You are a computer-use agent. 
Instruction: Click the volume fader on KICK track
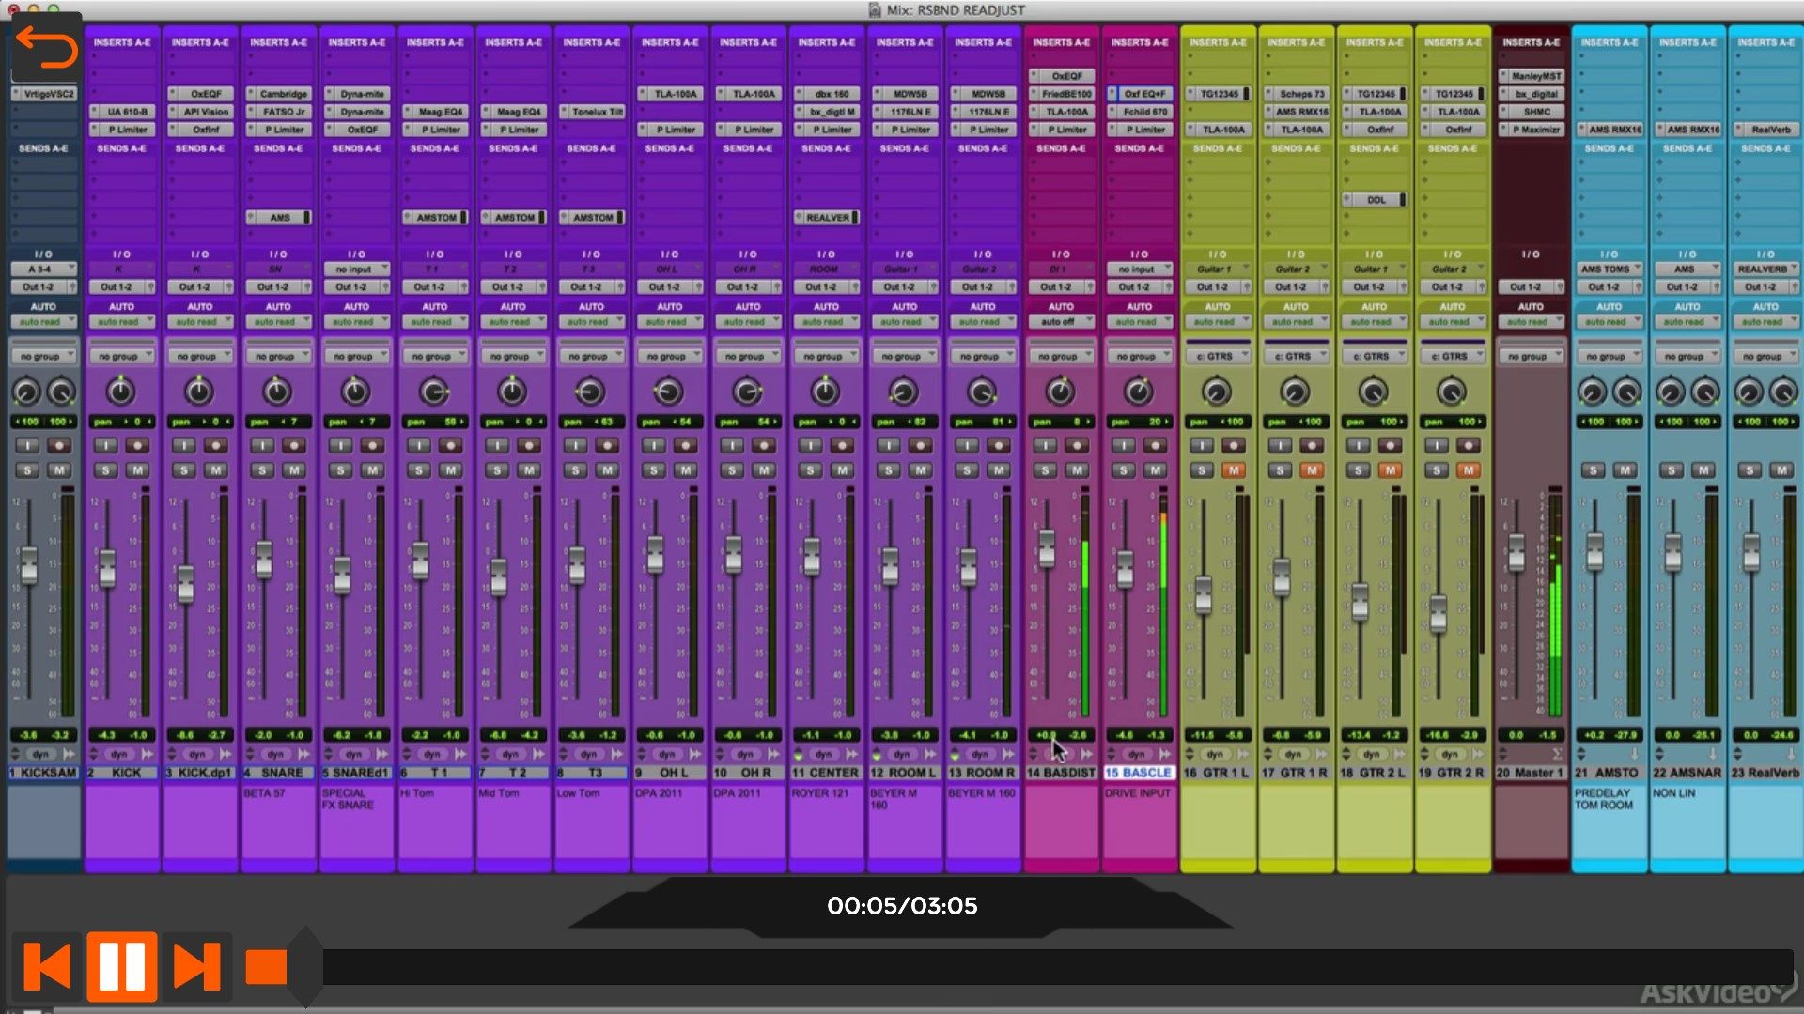[107, 568]
